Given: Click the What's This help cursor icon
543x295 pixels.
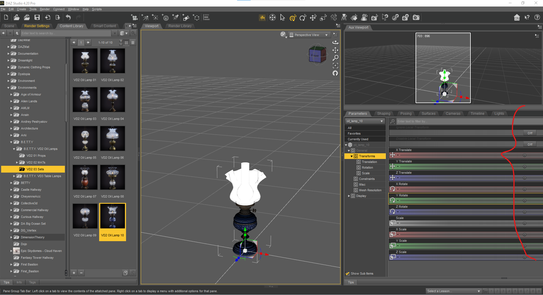Looking at the screenshot, I should coord(527,18).
